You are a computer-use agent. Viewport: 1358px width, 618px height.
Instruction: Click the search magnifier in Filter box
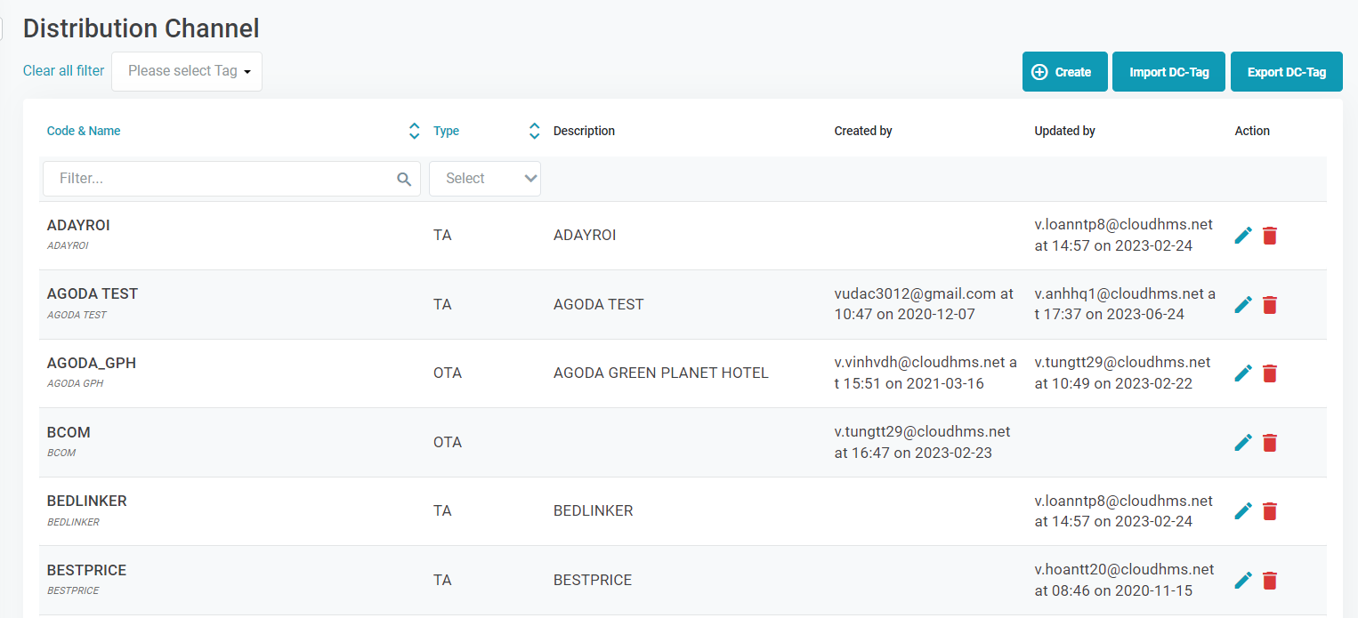coord(404,180)
